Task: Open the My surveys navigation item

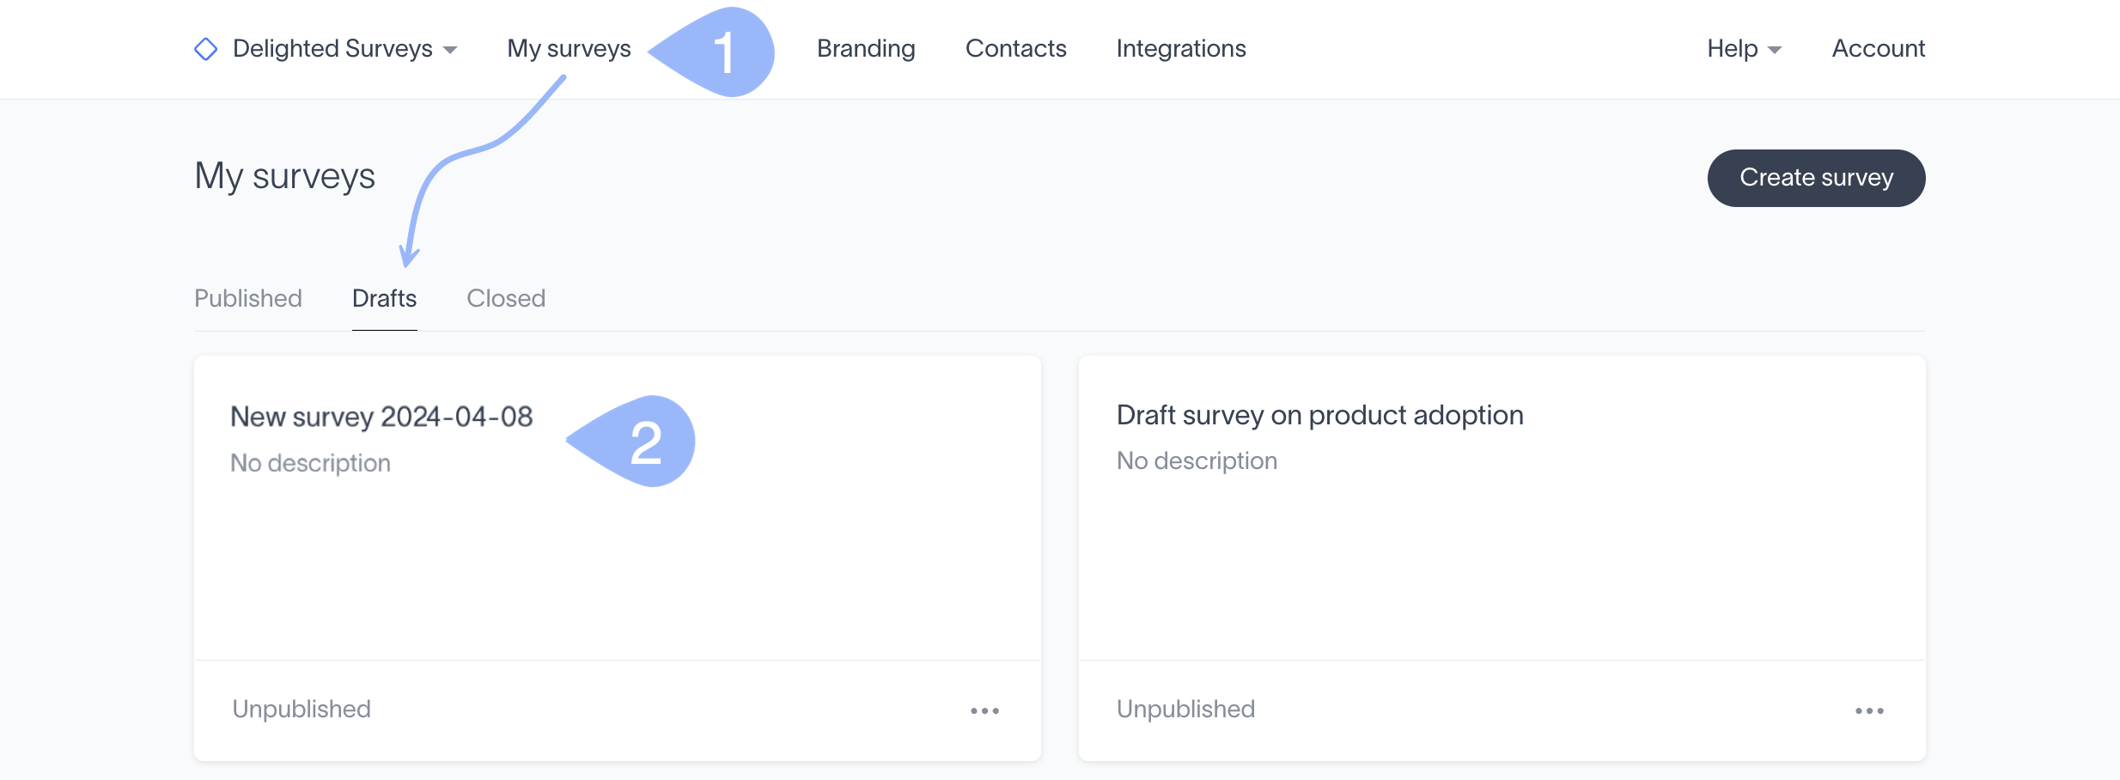Action: coord(569,49)
